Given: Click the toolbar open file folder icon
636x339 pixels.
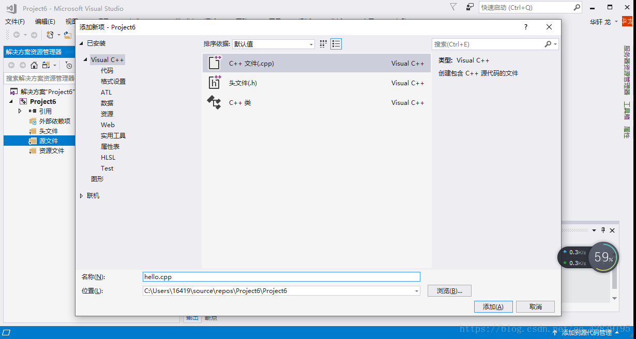Looking at the screenshot, I should tap(67, 35).
